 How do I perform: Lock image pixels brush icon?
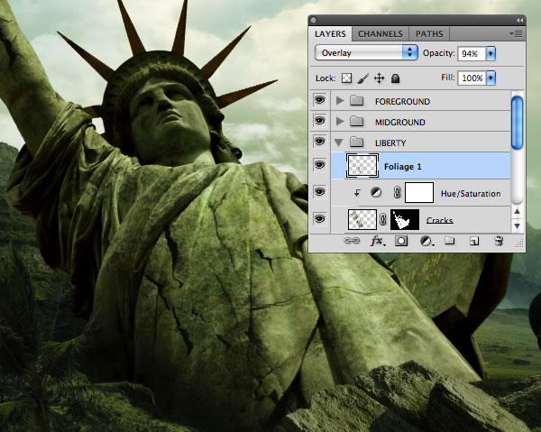click(x=362, y=78)
